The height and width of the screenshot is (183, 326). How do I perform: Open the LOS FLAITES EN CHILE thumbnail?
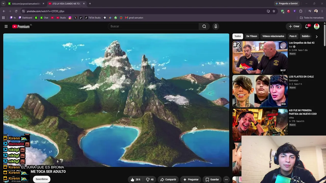tap(260, 91)
